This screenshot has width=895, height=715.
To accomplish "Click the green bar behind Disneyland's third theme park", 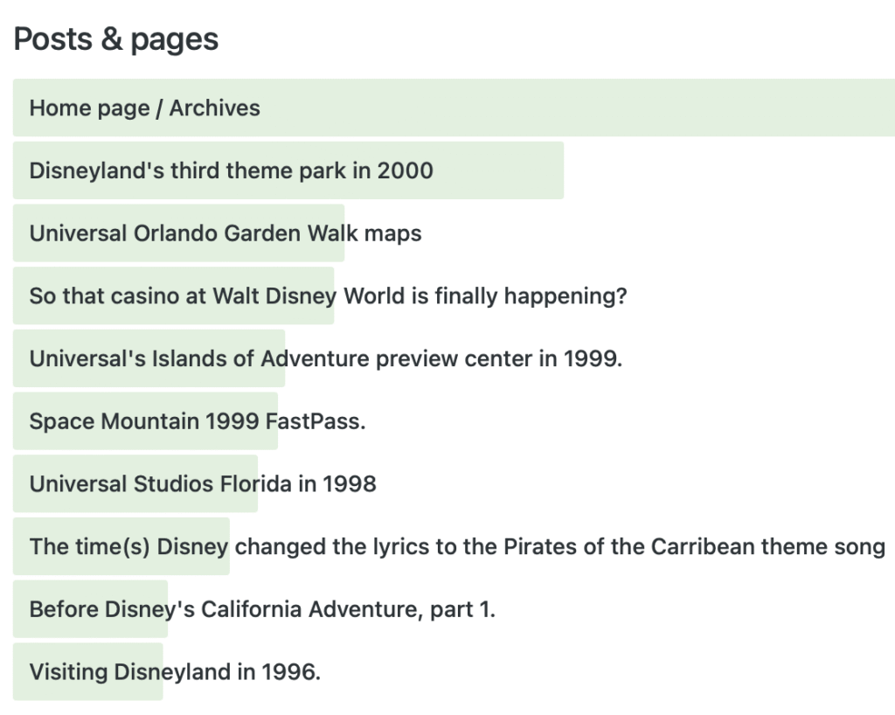I will (x=498, y=170).
